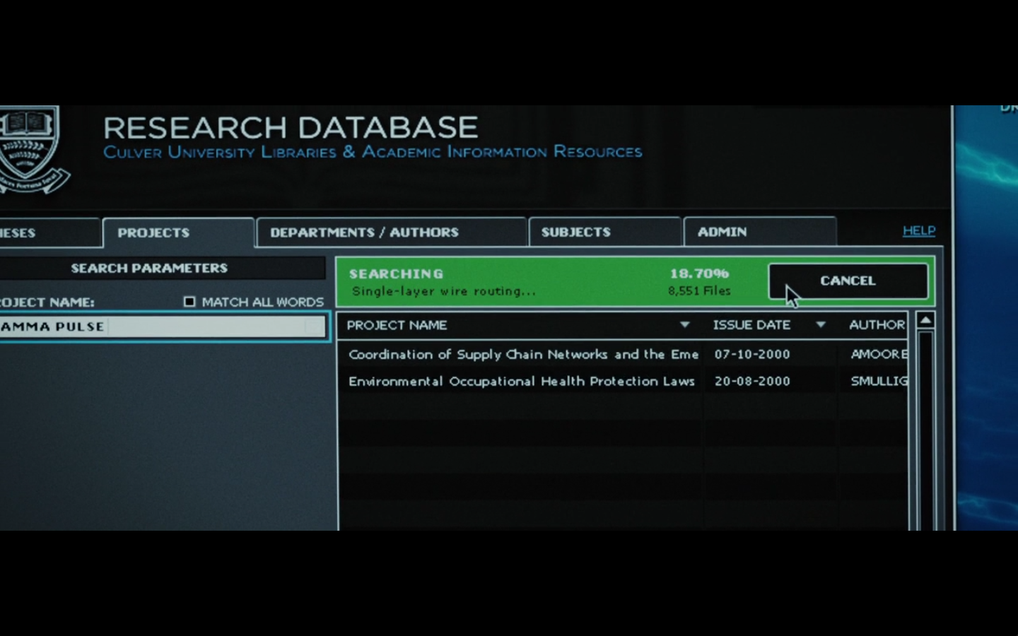This screenshot has width=1018, height=636.
Task: Click the Issue Date column header text
Action: click(x=751, y=325)
